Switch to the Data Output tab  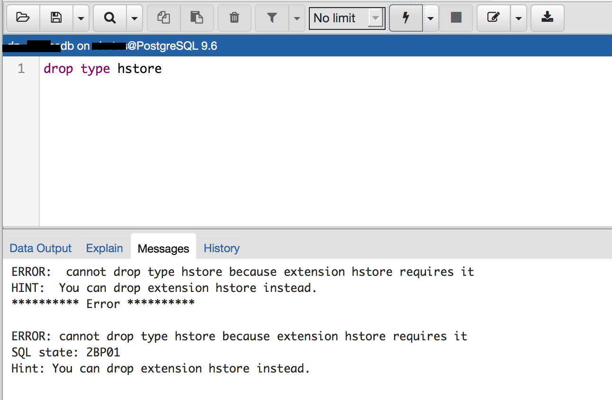[40, 248]
